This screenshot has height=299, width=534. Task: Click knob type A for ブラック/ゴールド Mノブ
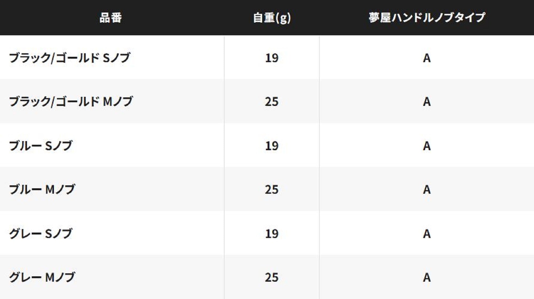point(427,102)
